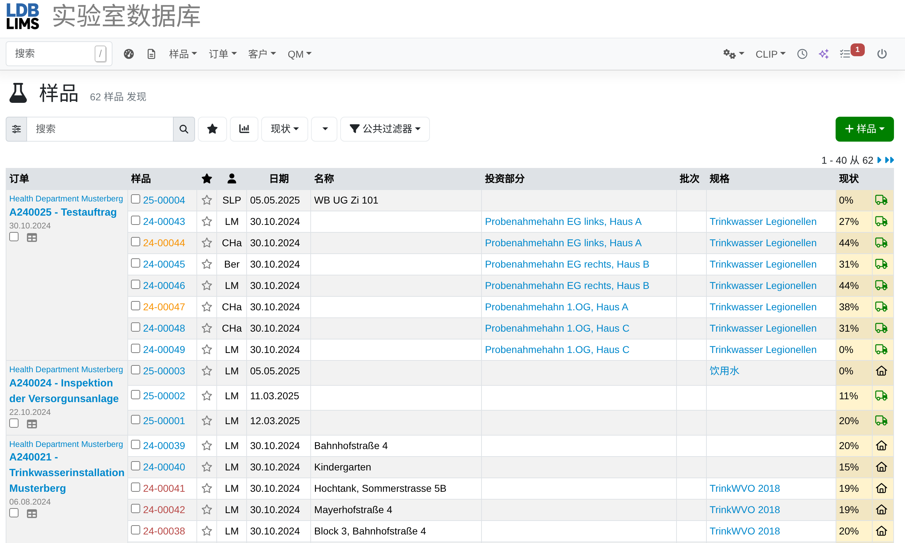Image resolution: width=905 pixels, height=543 pixels.
Task: Open the QM navbar menu
Action: 299,54
